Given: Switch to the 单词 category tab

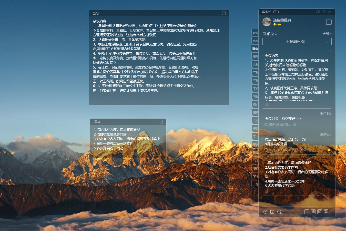Looking at the screenshot, I should point(255,144).
